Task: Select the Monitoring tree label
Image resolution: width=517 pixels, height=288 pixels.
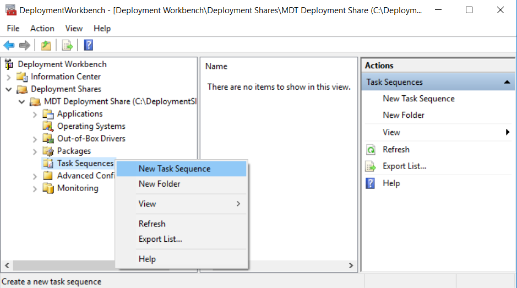Action: point(78,188)
